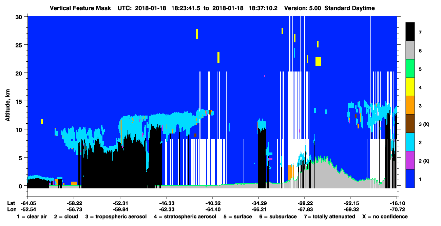Click the largest yellow square patch near 22 km

tap(318, 61)
